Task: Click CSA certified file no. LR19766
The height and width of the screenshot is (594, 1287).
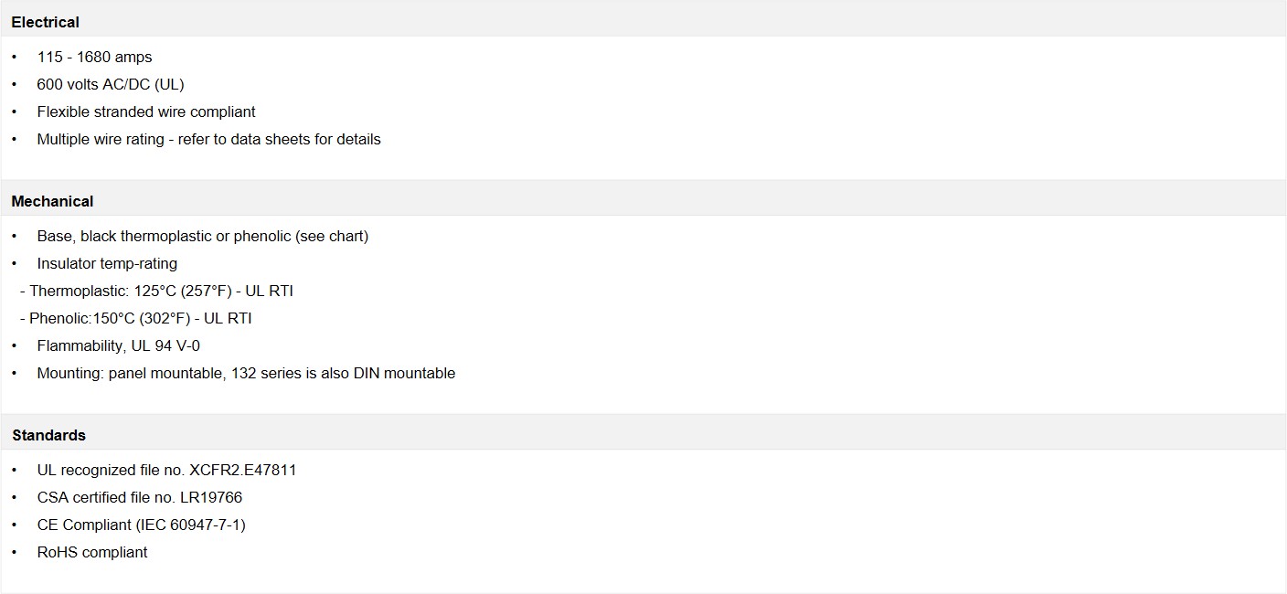Action: [139, 497]
